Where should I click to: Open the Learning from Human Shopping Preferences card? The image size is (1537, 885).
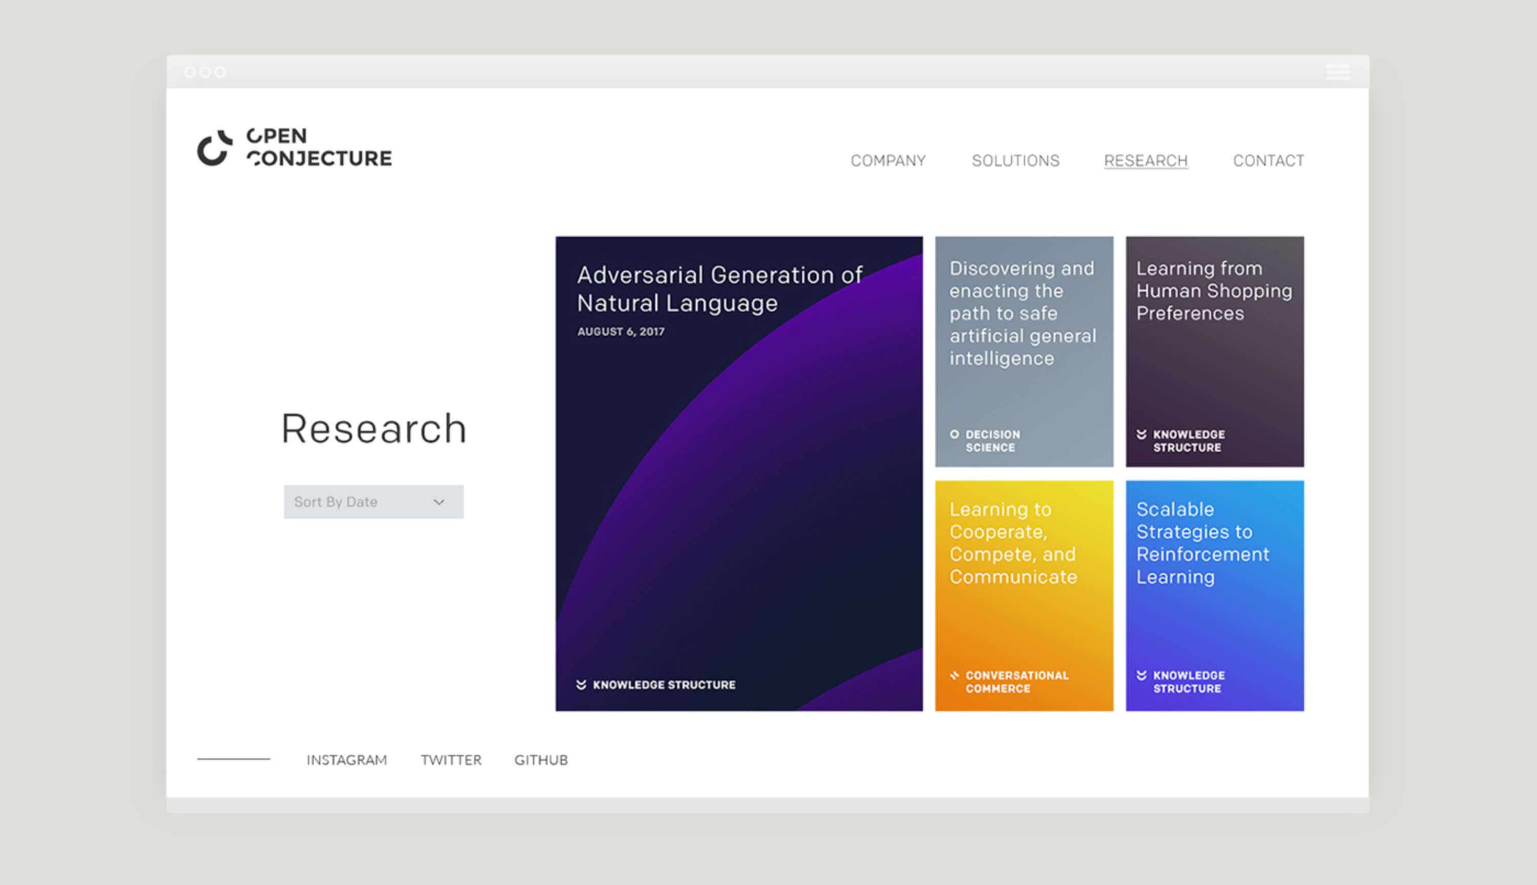pyautogui.click(x=1214, y=352)
